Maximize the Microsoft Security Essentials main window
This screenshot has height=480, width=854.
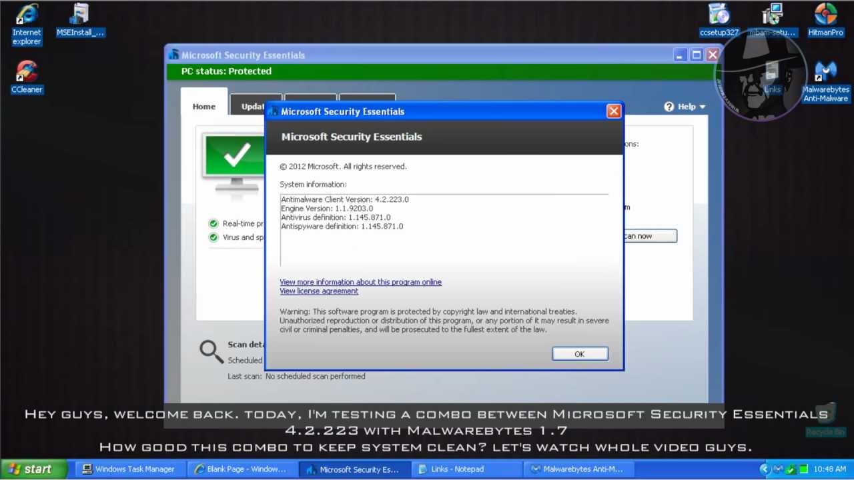point(697,55)
